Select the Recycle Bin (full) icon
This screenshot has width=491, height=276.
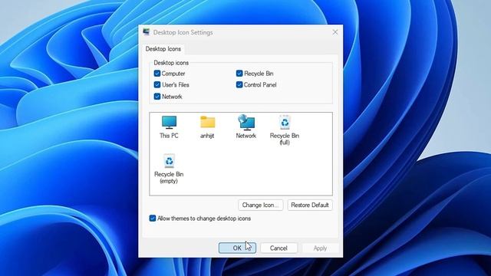click(285, 122)
